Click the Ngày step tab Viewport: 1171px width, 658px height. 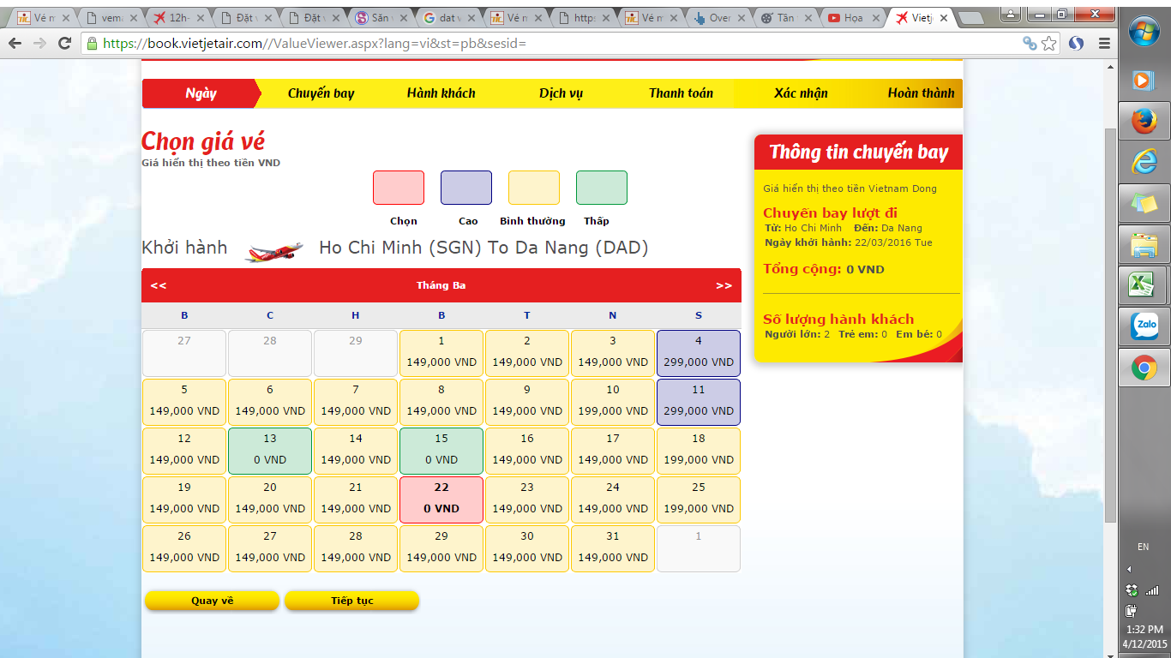point(201,93)
